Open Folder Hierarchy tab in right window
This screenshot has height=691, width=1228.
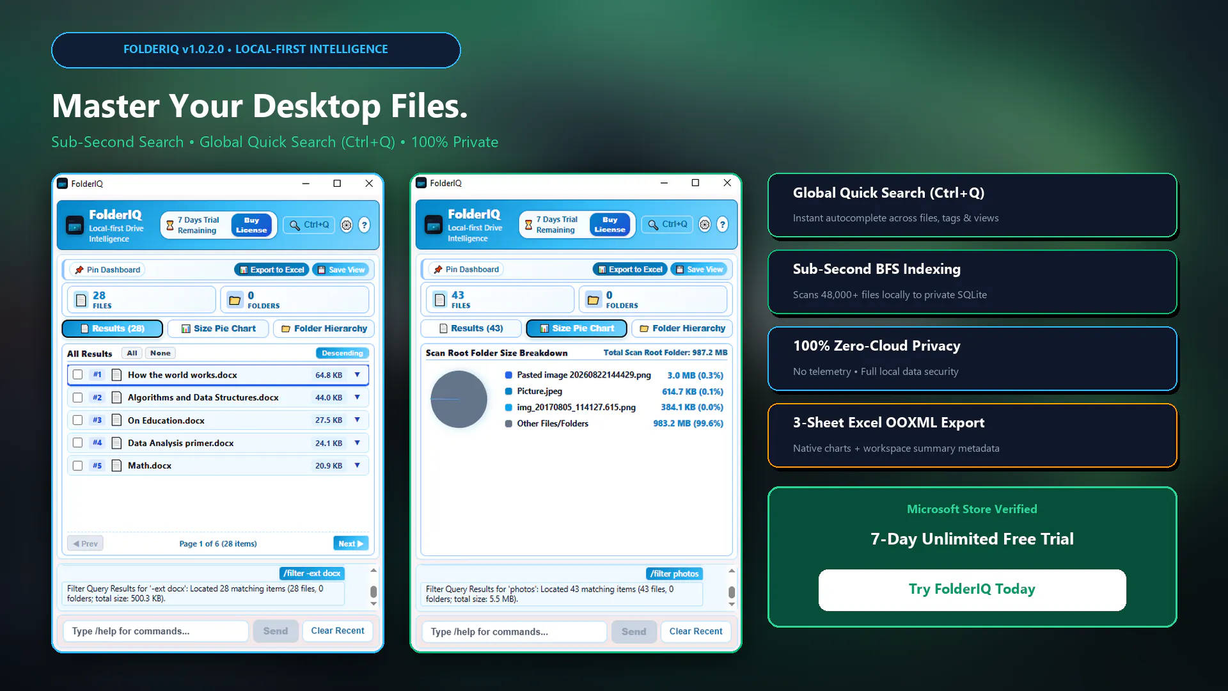coord(682,328)
